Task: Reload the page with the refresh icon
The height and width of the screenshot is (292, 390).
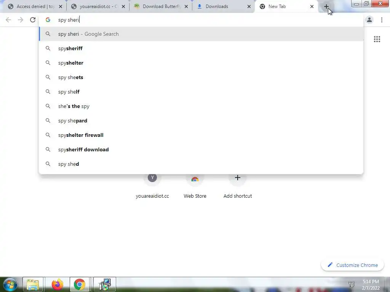Action: [33, 20]
